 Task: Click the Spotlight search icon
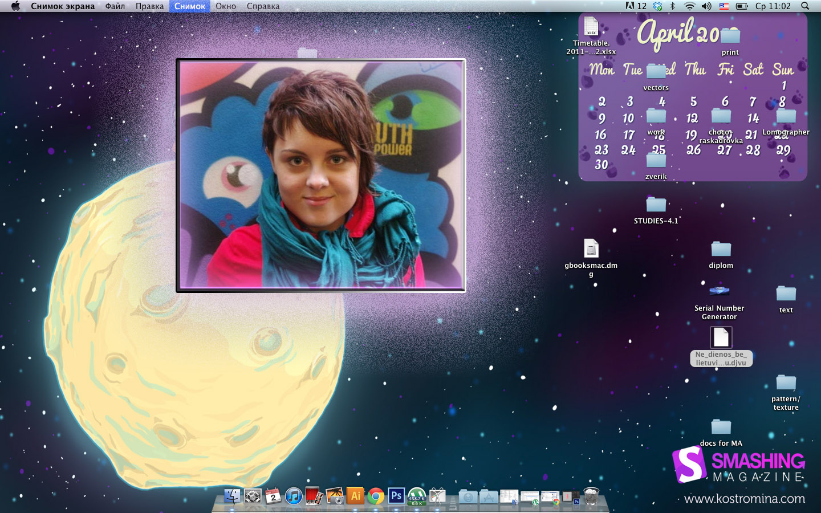tap(804, 6)
